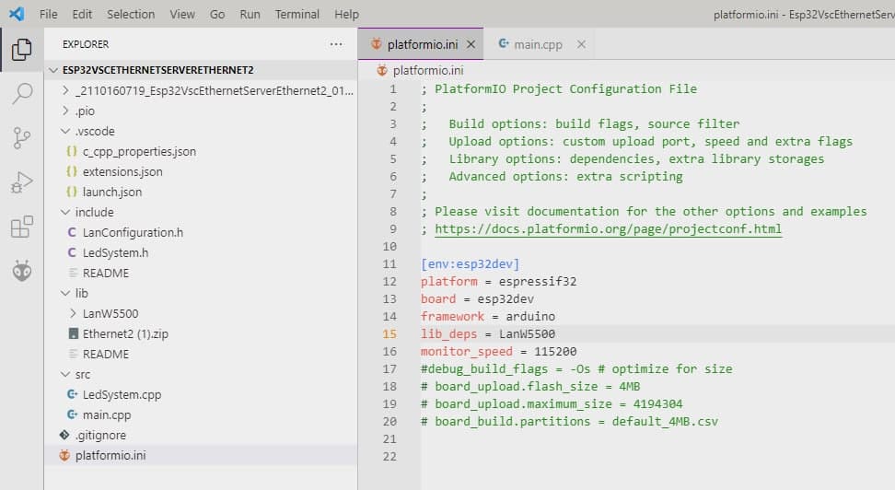Click the PlatformIO icon beside platformio.ini in tree
Image resolution: width=895 pixels, height=490 pixels.
64,455
